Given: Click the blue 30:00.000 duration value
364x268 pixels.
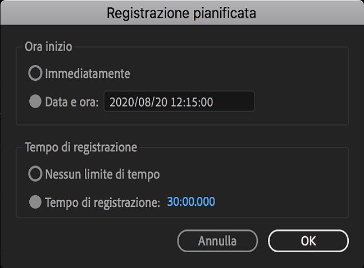Looking at the screenshot, I should point(191,202).
